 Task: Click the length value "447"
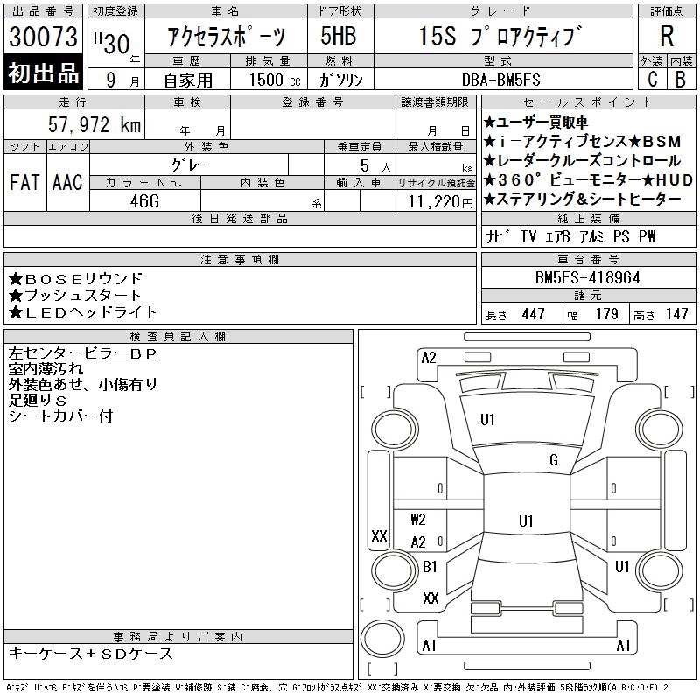(x=533, y=314)
